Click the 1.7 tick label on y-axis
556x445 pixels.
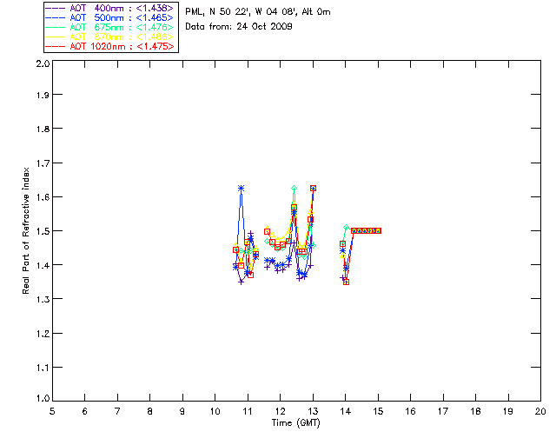click(x=43, y=163)
